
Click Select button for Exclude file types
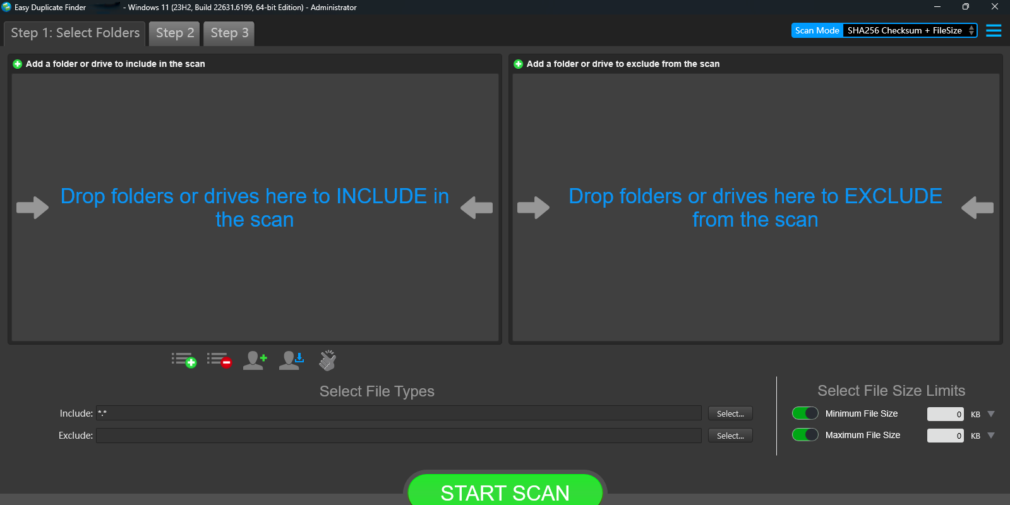tap(730, 436)
